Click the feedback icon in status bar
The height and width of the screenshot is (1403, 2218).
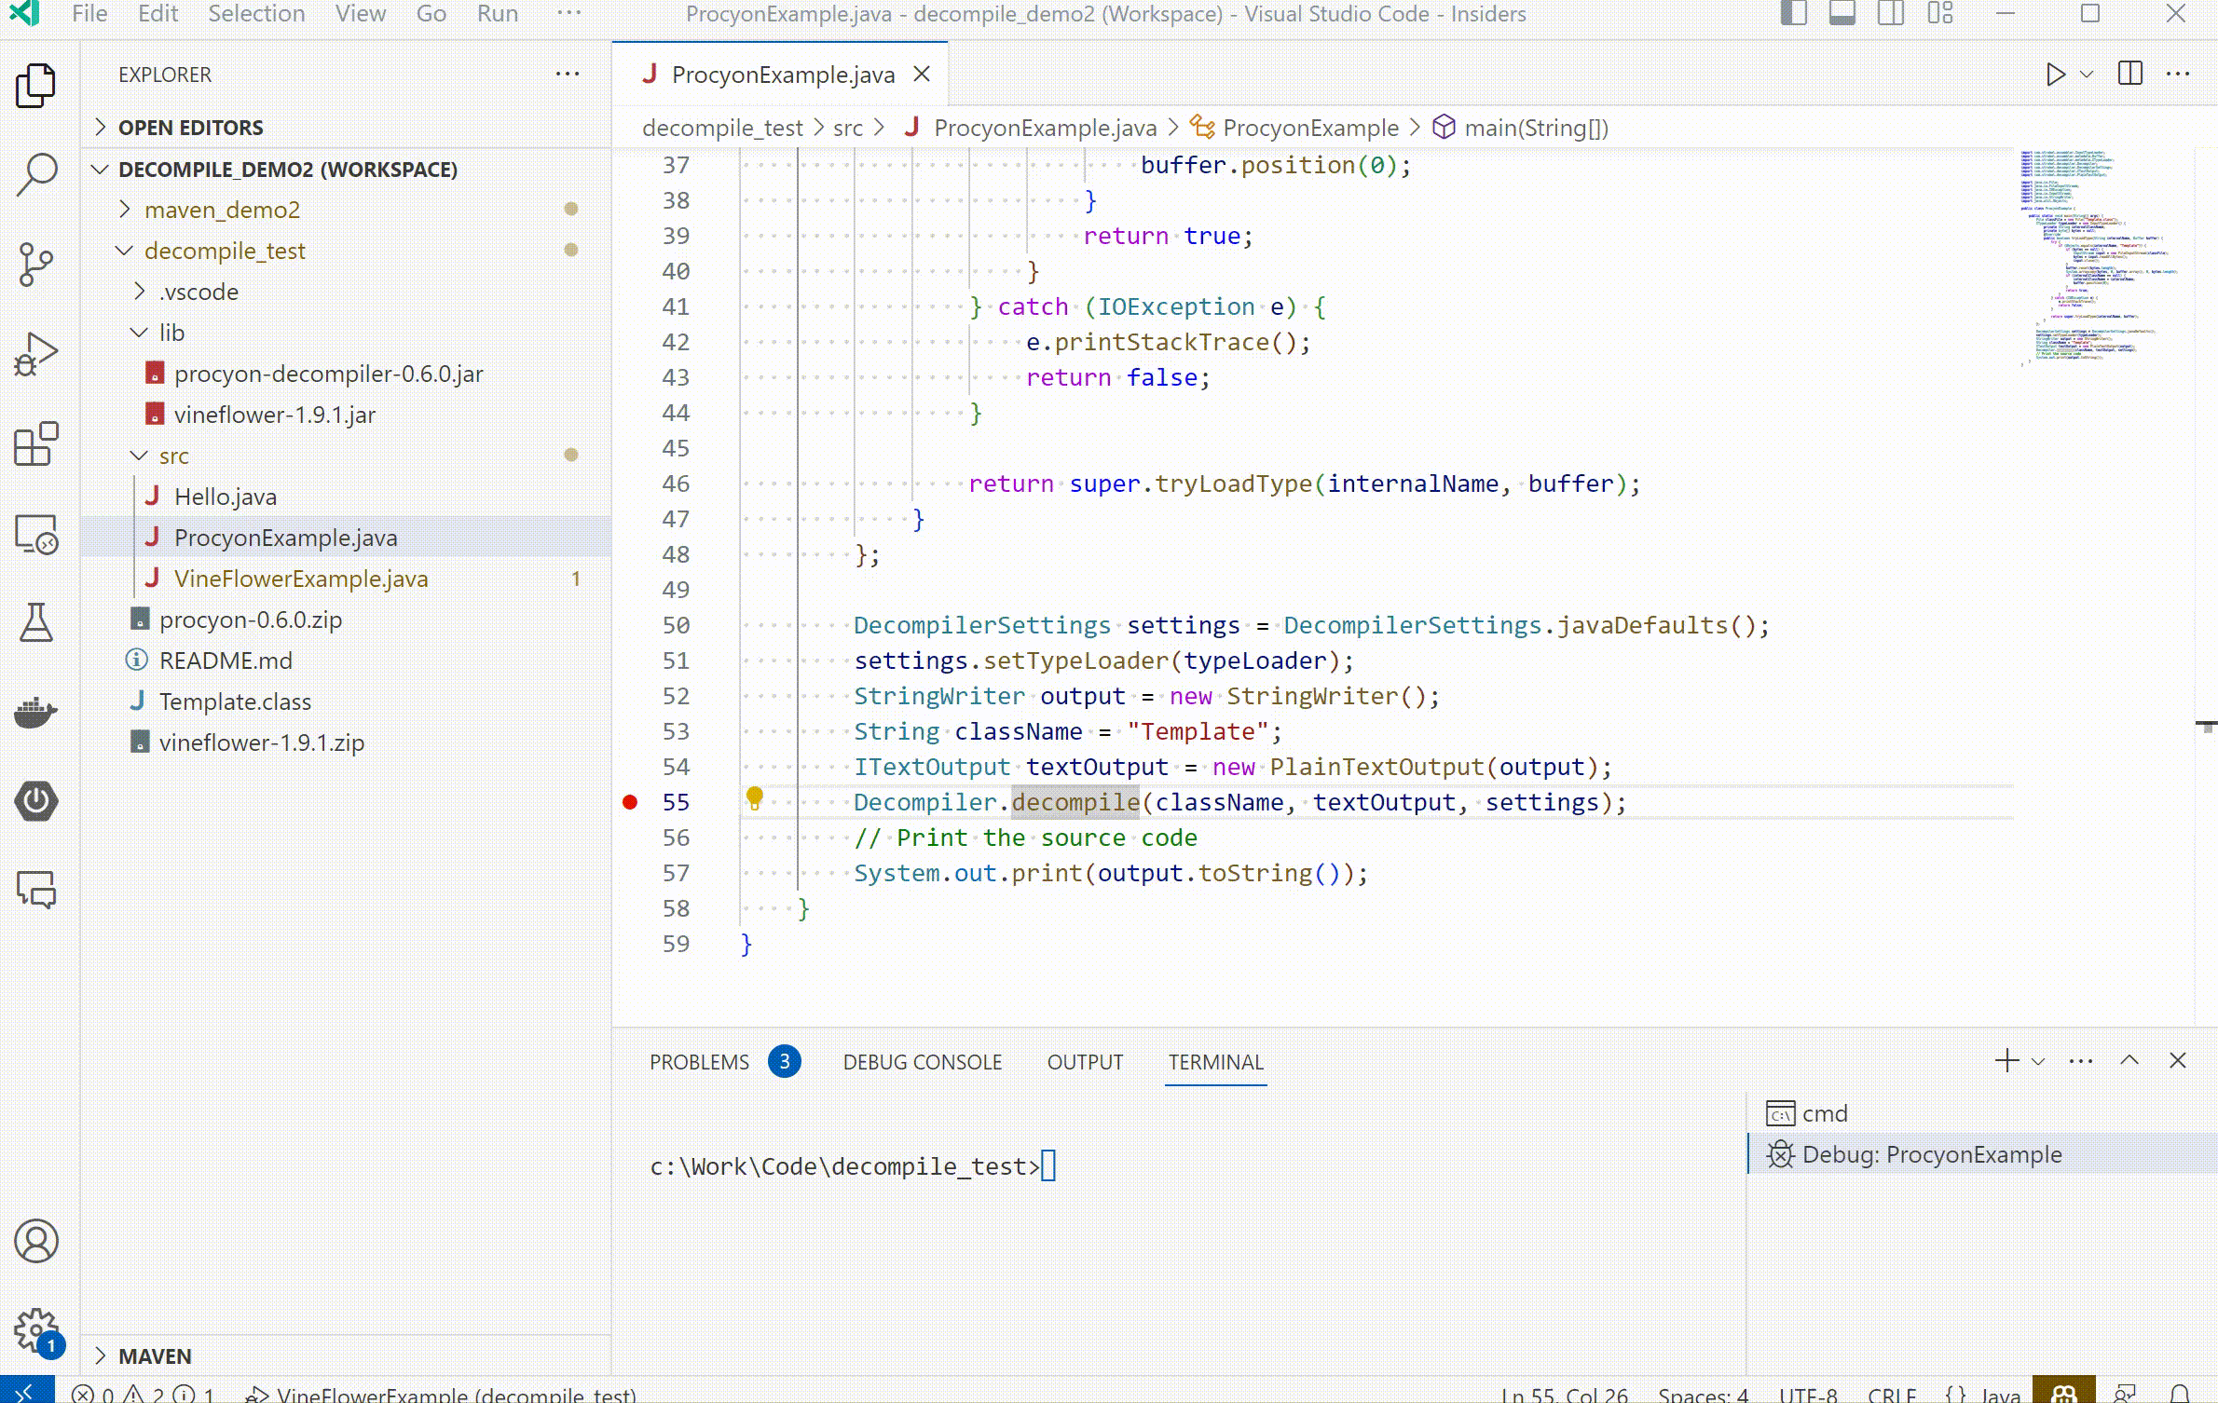(x=2125, y=1394)
